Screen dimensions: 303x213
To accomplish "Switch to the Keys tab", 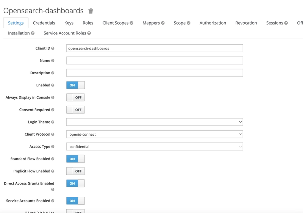I will [69, 23].
